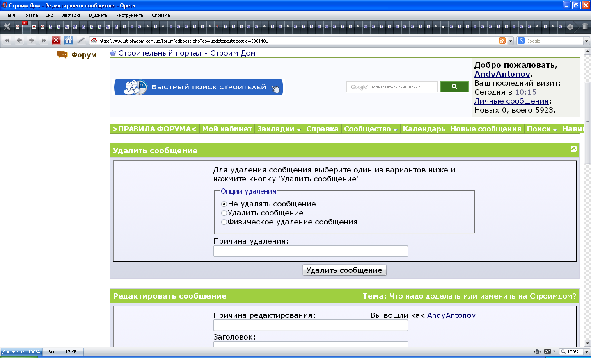Click the RSS feed icon in address bar

tap(502, 41)
